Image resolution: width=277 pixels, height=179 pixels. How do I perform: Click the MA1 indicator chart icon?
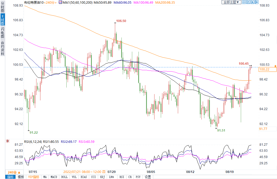60,2
